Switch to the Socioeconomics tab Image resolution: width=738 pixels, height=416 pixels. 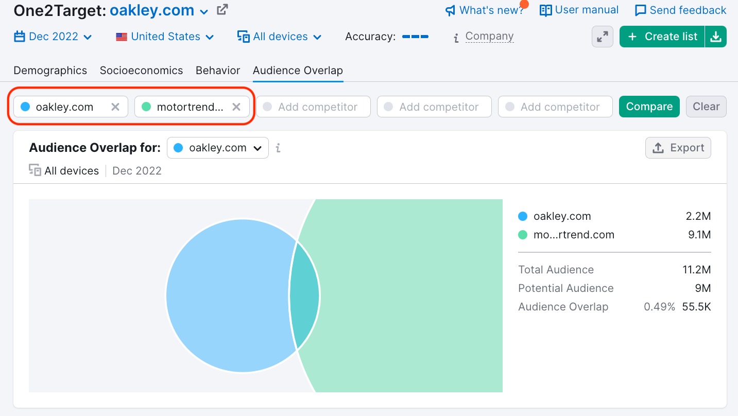(x=141, y=71)
